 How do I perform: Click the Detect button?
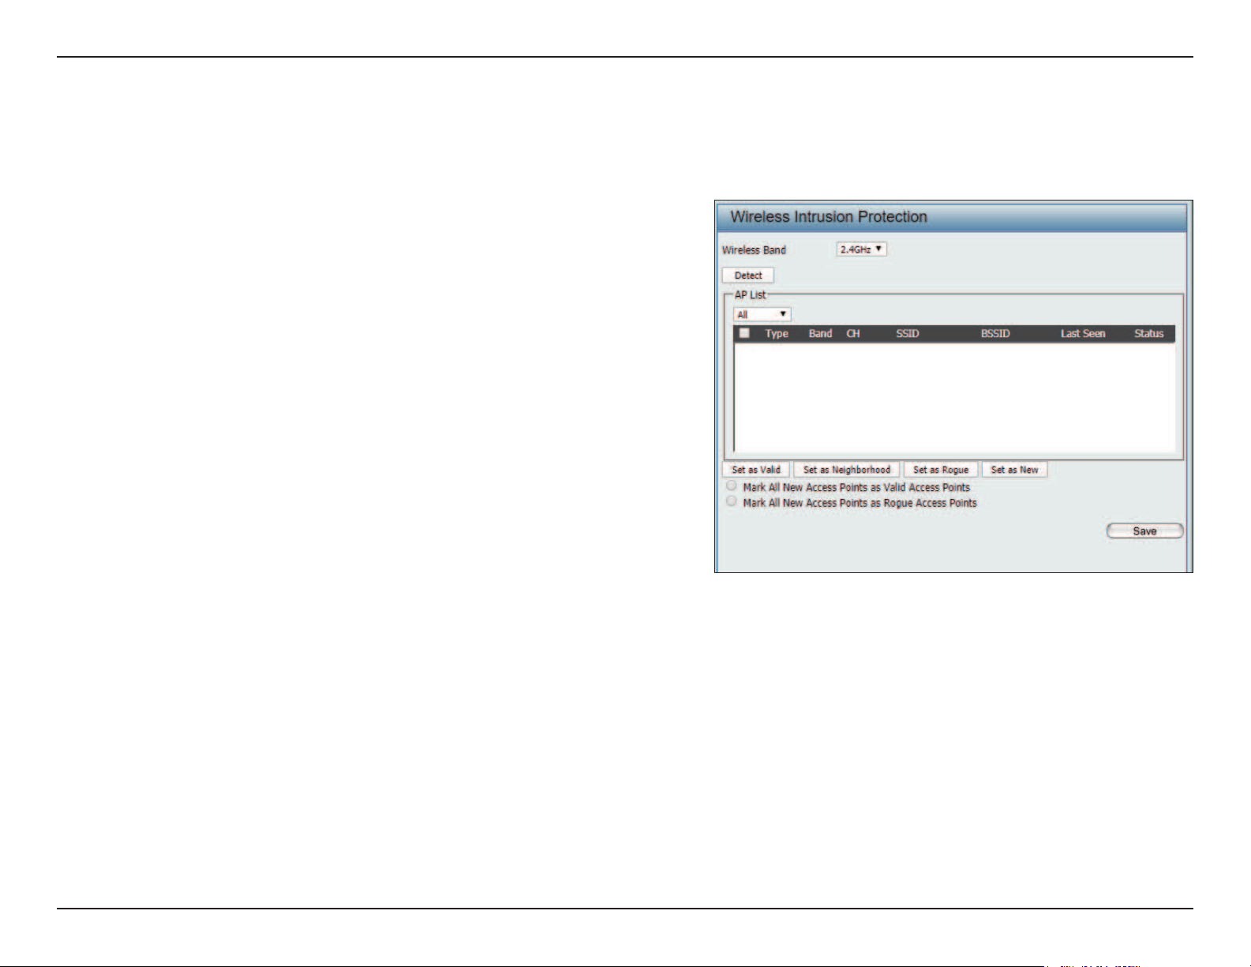748,275
